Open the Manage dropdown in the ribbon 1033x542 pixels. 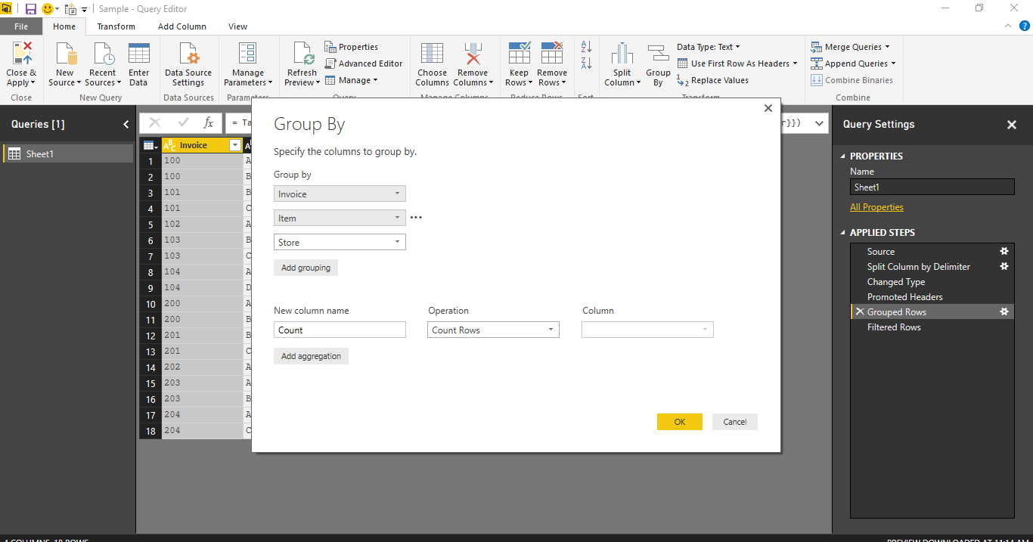pyautogui.click(x=352, y=80)
